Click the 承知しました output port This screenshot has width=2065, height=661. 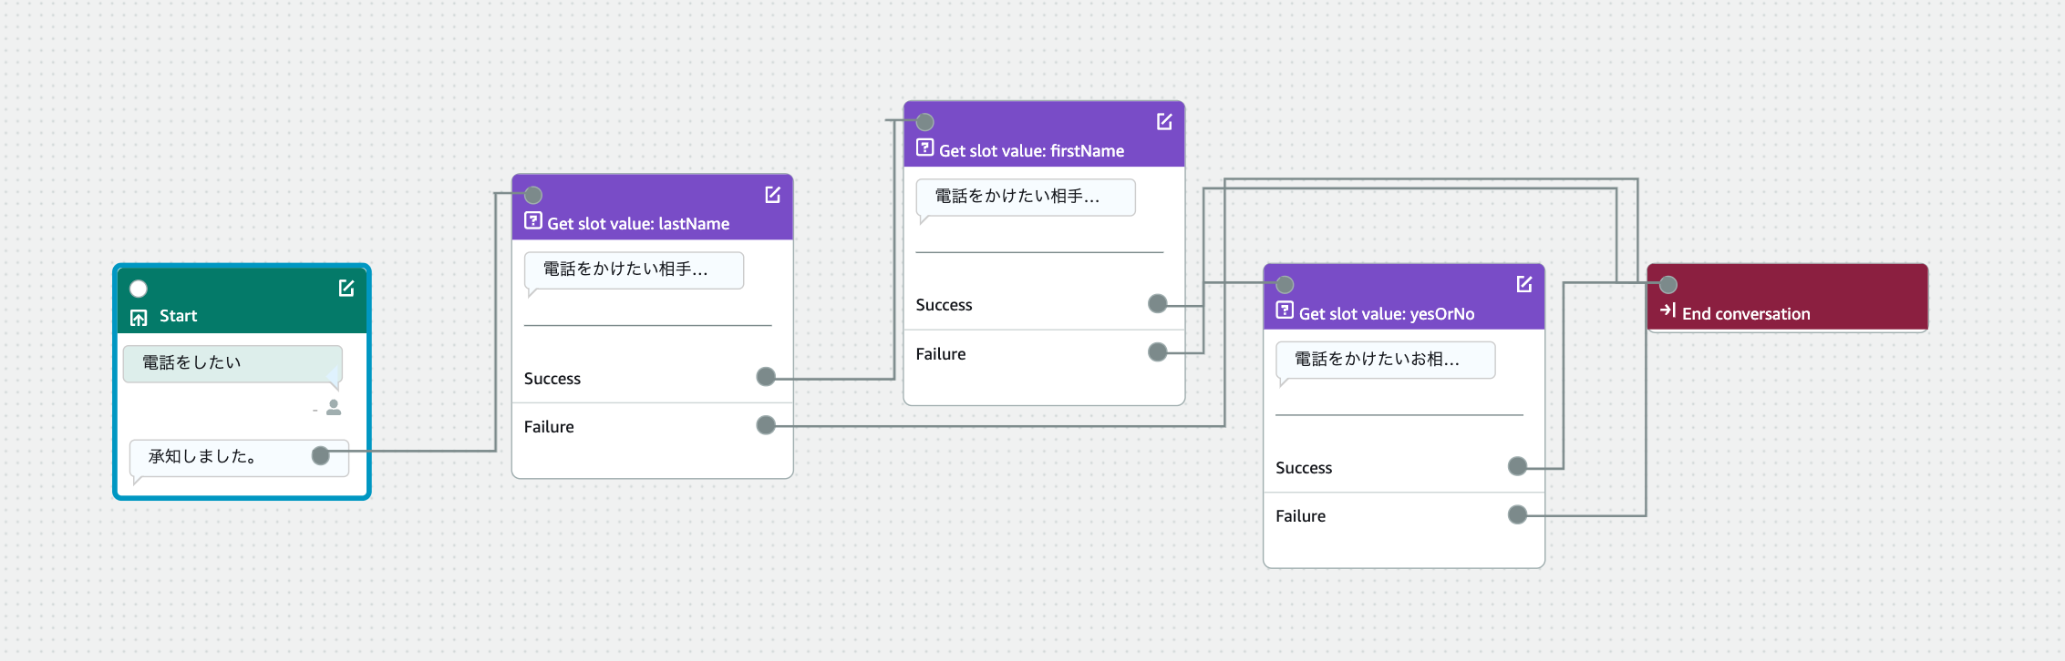tap(320, 455)
